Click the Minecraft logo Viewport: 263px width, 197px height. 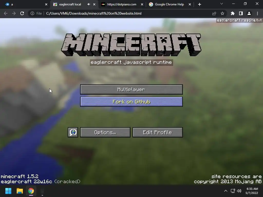point(131,45)
